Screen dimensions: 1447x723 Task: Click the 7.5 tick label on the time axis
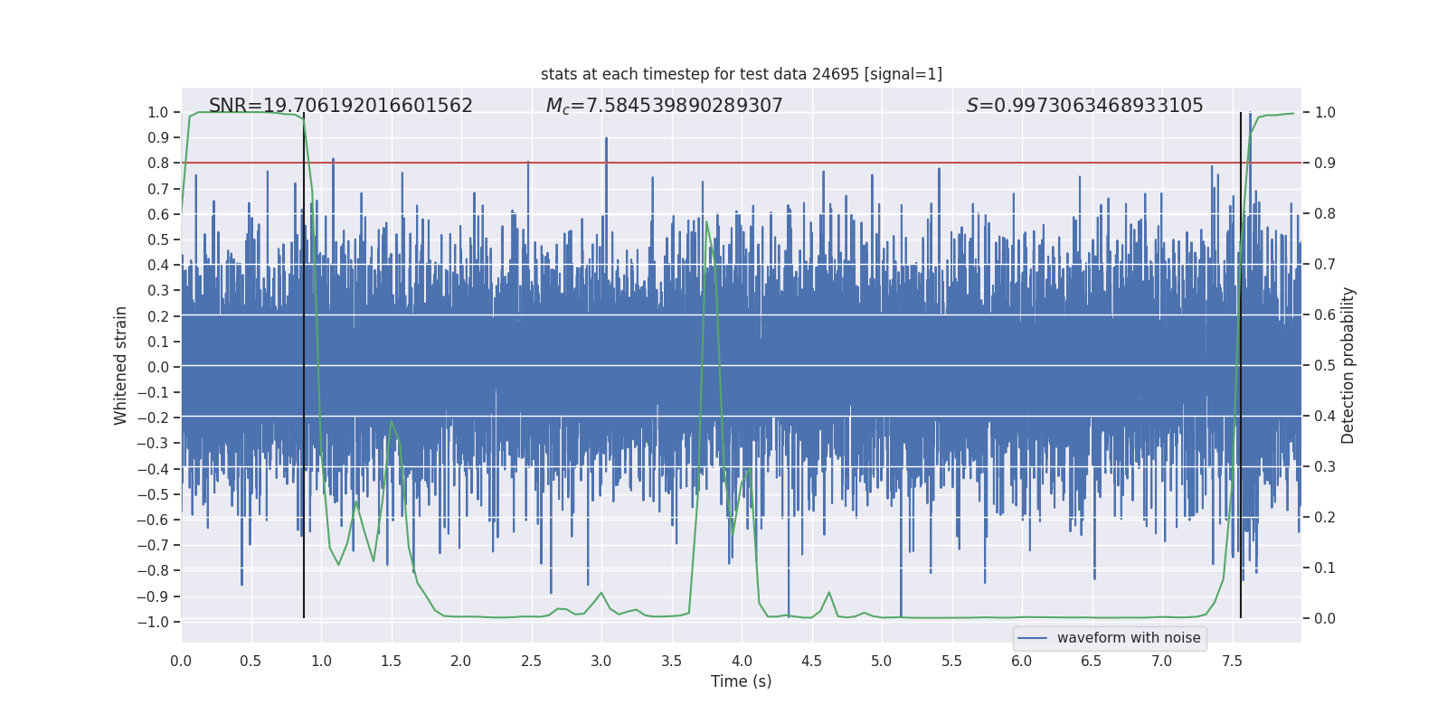click(1232, 662)
